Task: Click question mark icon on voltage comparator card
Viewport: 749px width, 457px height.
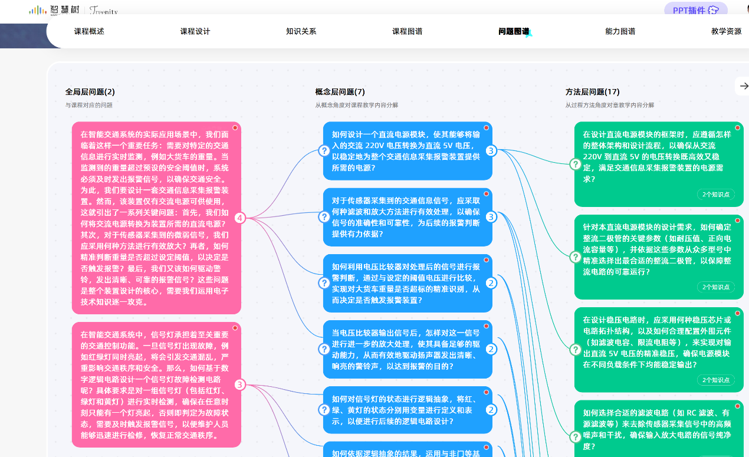Action: click(x=324, y=283)
